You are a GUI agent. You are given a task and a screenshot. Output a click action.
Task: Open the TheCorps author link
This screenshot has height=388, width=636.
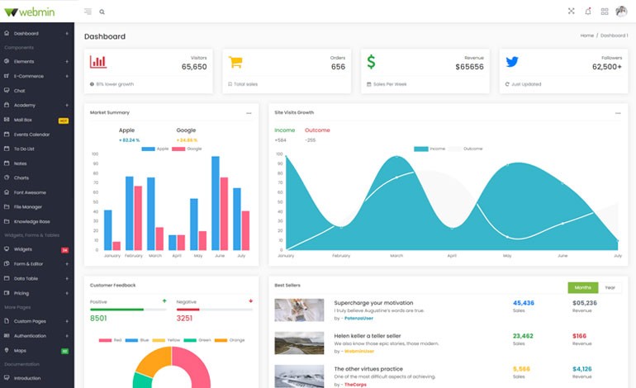[355, 385]
